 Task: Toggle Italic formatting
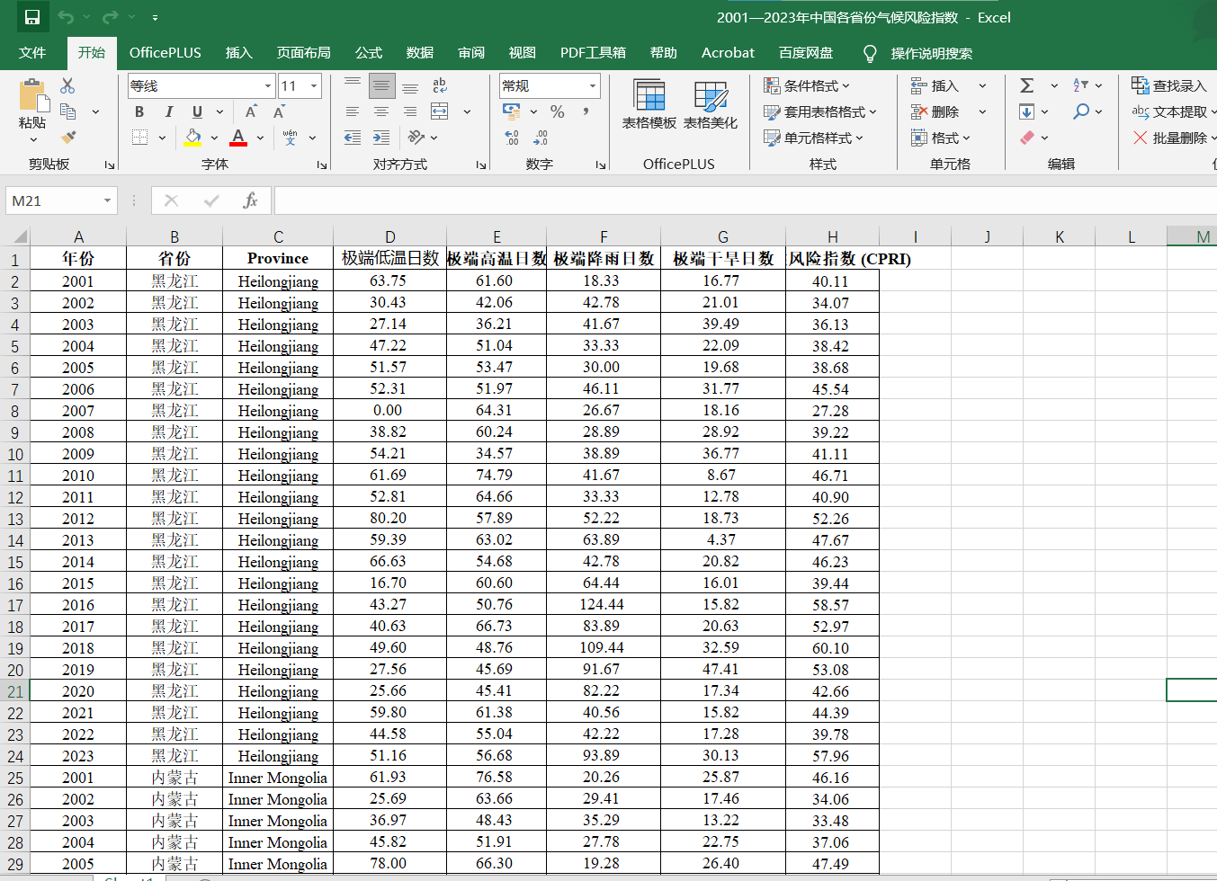click(x=168, y=111)
